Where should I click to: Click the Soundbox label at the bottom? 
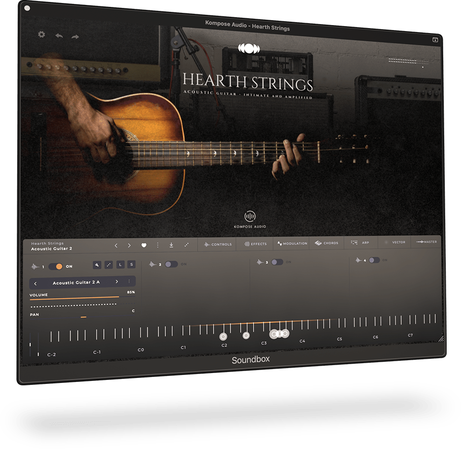251,360
